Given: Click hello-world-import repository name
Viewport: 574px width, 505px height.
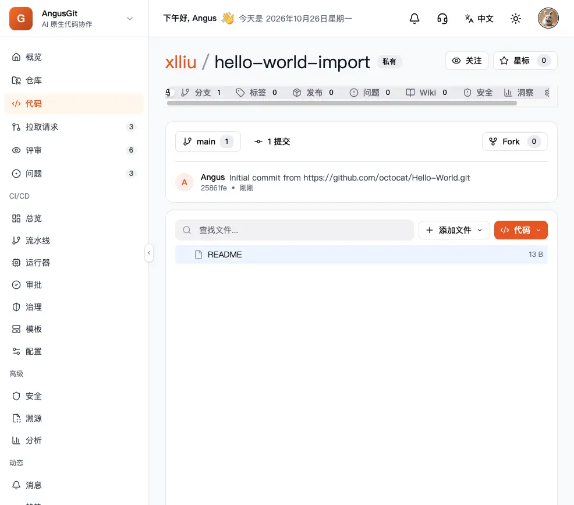Looking at the screenshot, I should click(x=292, y=62).
